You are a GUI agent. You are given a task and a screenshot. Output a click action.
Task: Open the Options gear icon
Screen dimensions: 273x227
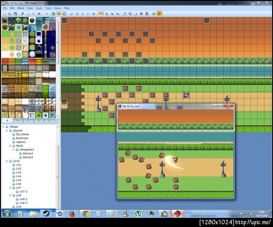[x=154, y=14]
